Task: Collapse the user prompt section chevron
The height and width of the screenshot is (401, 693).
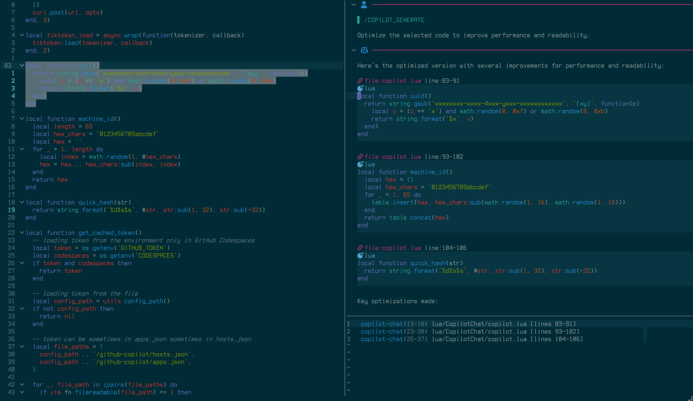Action: point(353,5)
